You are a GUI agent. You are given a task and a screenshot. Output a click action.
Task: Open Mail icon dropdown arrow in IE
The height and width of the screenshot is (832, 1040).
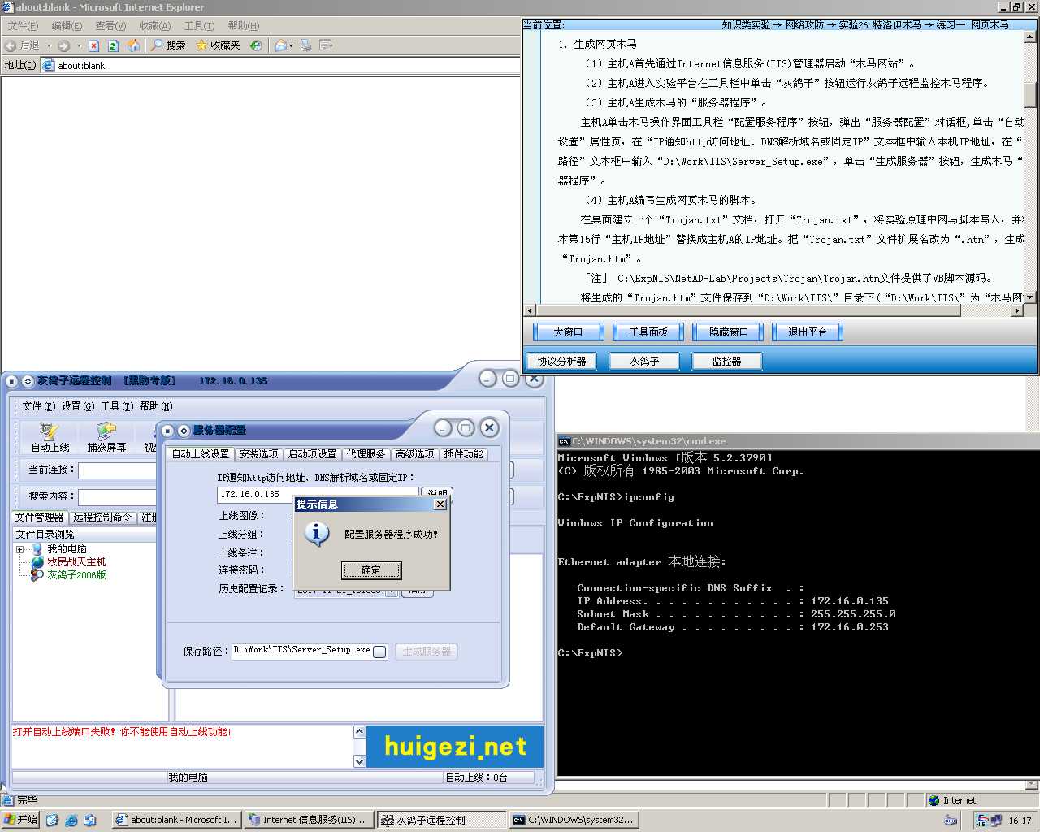(291, 45)
